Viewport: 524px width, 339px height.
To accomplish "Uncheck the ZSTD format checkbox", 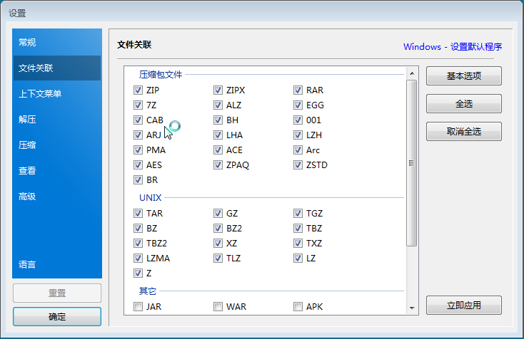I will click(298, 165).
